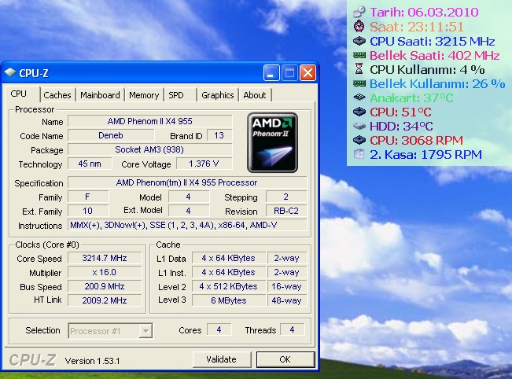Click the case icon beside 2. Kasa
The image size is (512, 379).
pyautogui.click(x=359, y=154)
